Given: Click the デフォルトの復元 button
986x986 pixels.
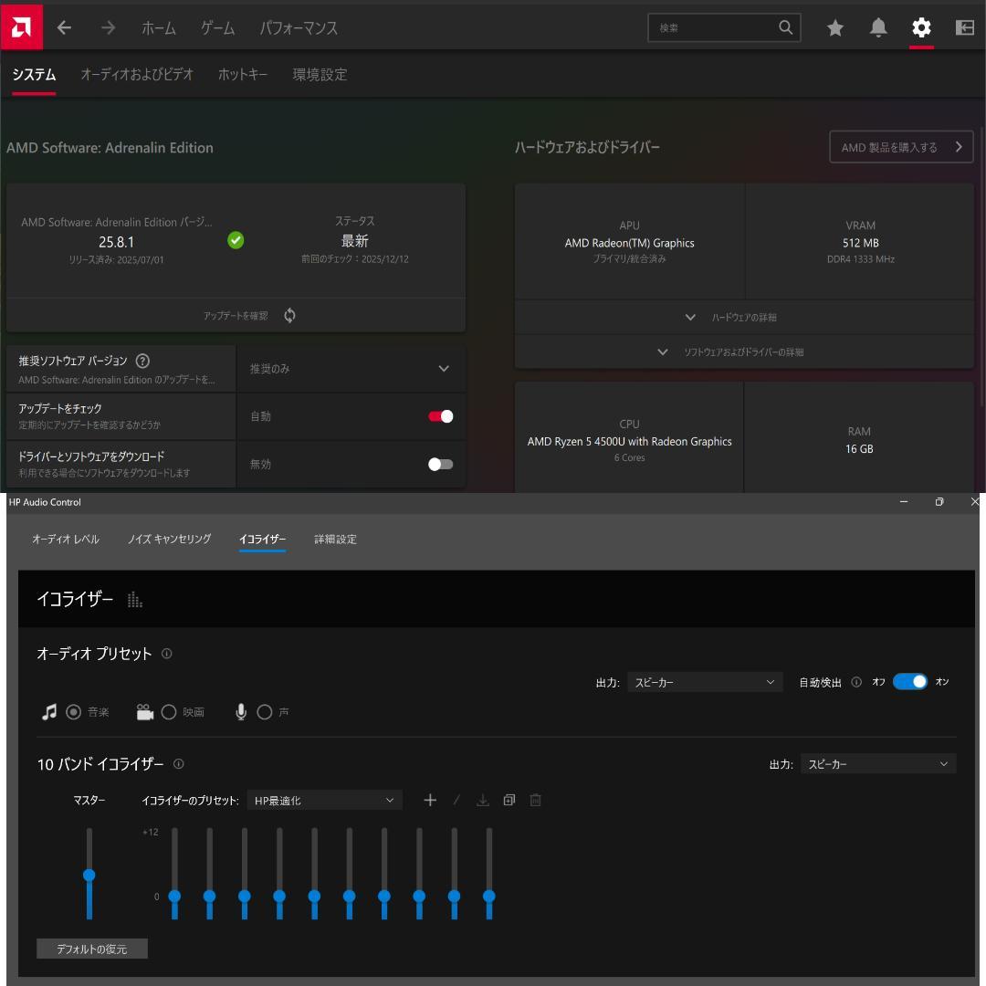Looking at the screenshot, I should coord(91,949).
